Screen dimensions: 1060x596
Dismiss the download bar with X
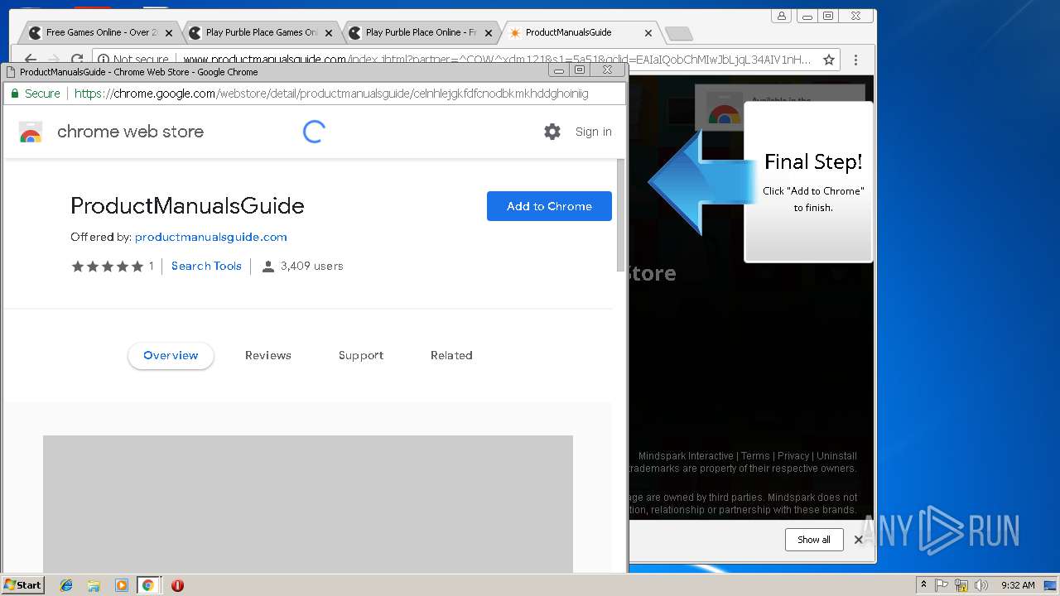coord(859,540)
